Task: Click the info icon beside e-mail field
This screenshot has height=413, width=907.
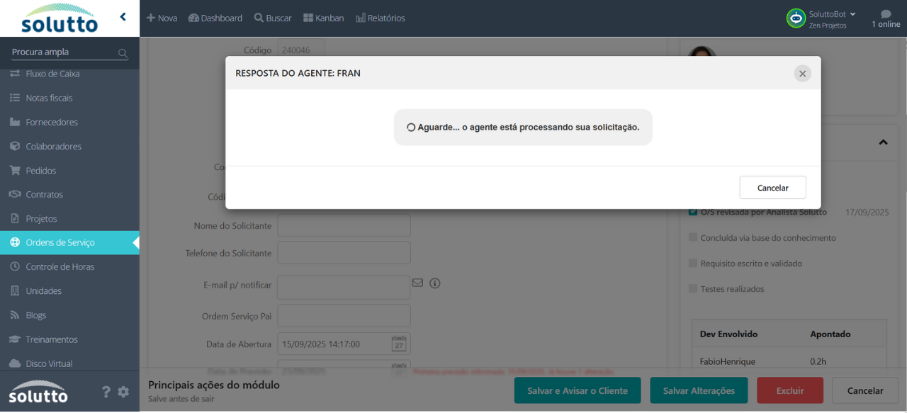Action: [x=435, y=283]
